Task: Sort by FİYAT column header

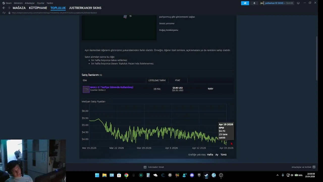Action: click(x=178, y=80)
